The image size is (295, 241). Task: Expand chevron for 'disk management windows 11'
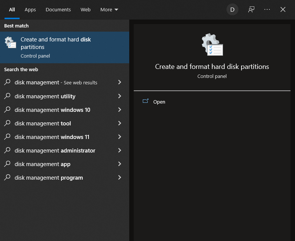tap(120, 137)
